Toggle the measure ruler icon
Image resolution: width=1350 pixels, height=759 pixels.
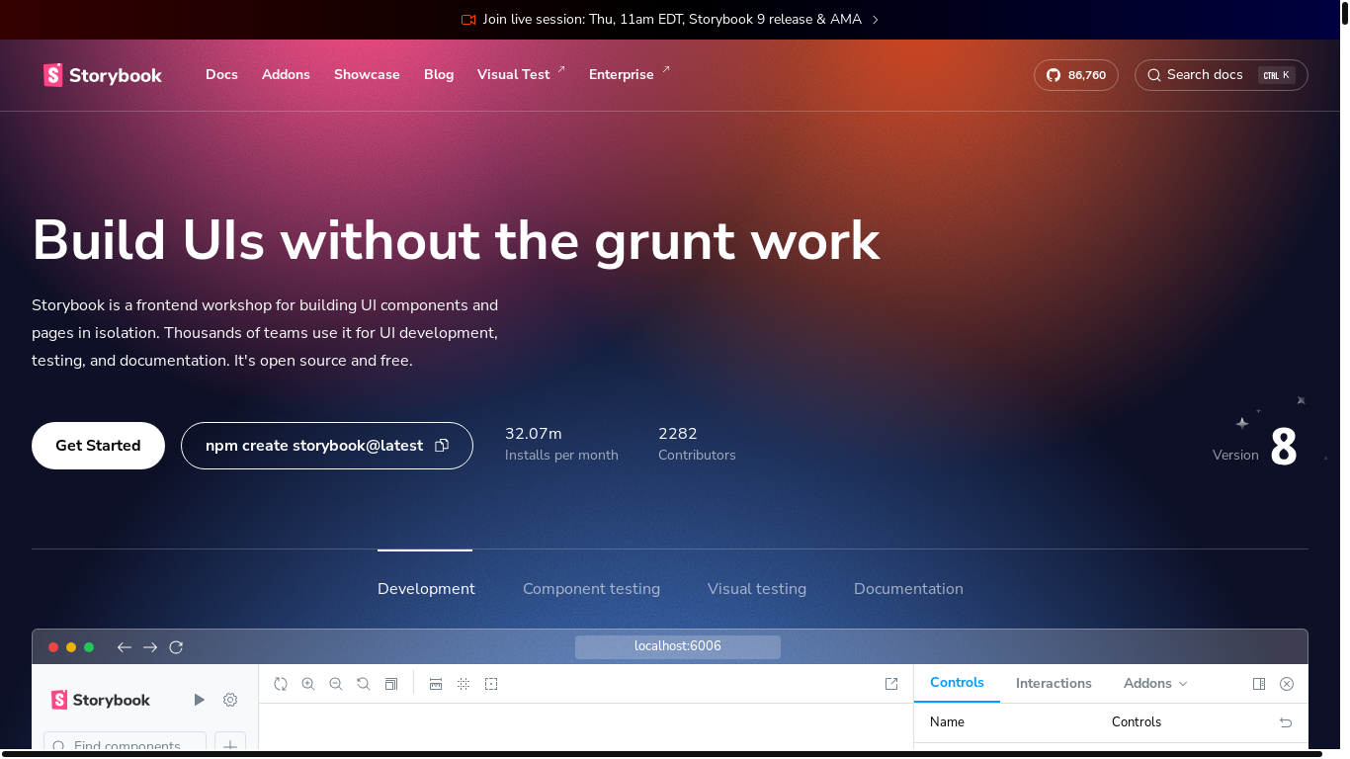point(436,684)
